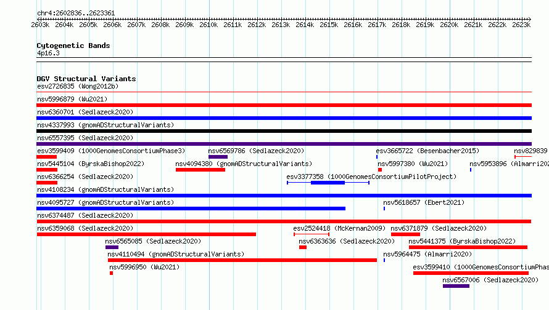This screenshot has height=310, width=549.
Task: Click the nsv829839 variant label
Action: 530,151
